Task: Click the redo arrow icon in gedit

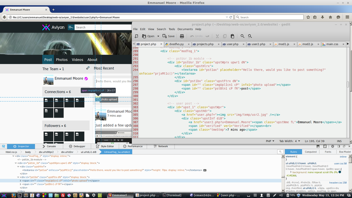Action: tap(207, 36)
